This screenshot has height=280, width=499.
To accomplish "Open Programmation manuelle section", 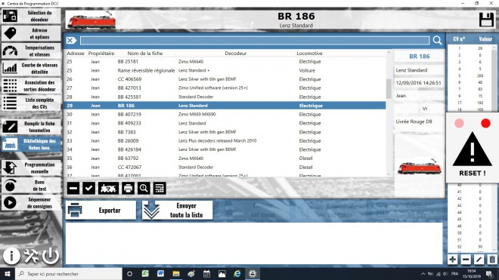I will 31,168.
